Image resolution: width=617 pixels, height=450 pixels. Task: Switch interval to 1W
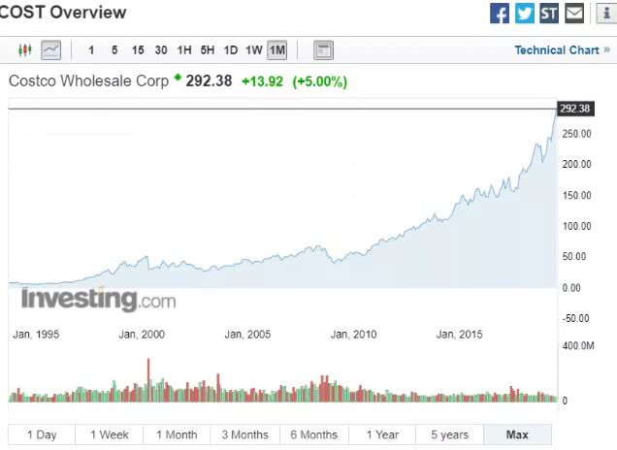point(254,49)
